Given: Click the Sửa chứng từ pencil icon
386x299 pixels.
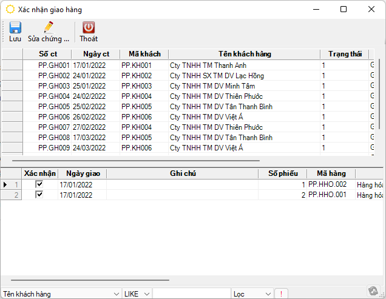Looking at the screenshot, I should pyautogui.click(x=48, y=27).
